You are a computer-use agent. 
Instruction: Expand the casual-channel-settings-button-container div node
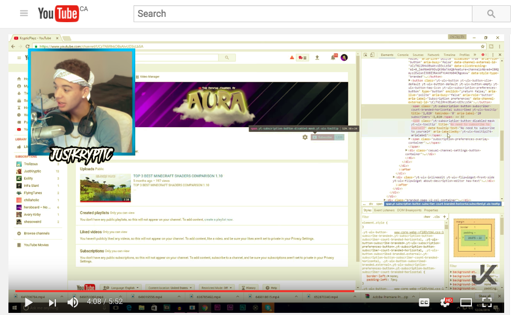click(x=406, y=150)
